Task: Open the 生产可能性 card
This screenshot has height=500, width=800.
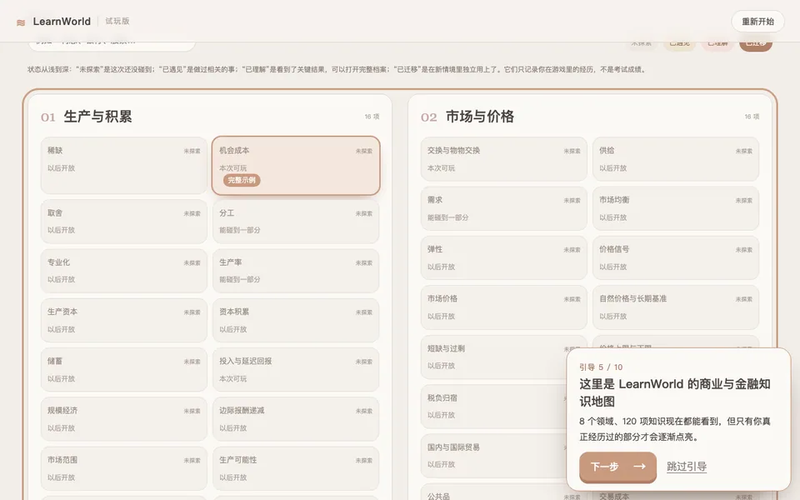Action: click(296, 468)
